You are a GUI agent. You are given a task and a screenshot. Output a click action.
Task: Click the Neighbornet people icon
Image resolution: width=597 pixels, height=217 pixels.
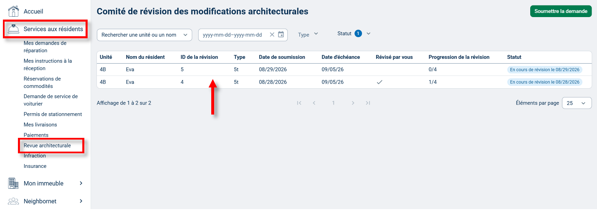(14, 201)
